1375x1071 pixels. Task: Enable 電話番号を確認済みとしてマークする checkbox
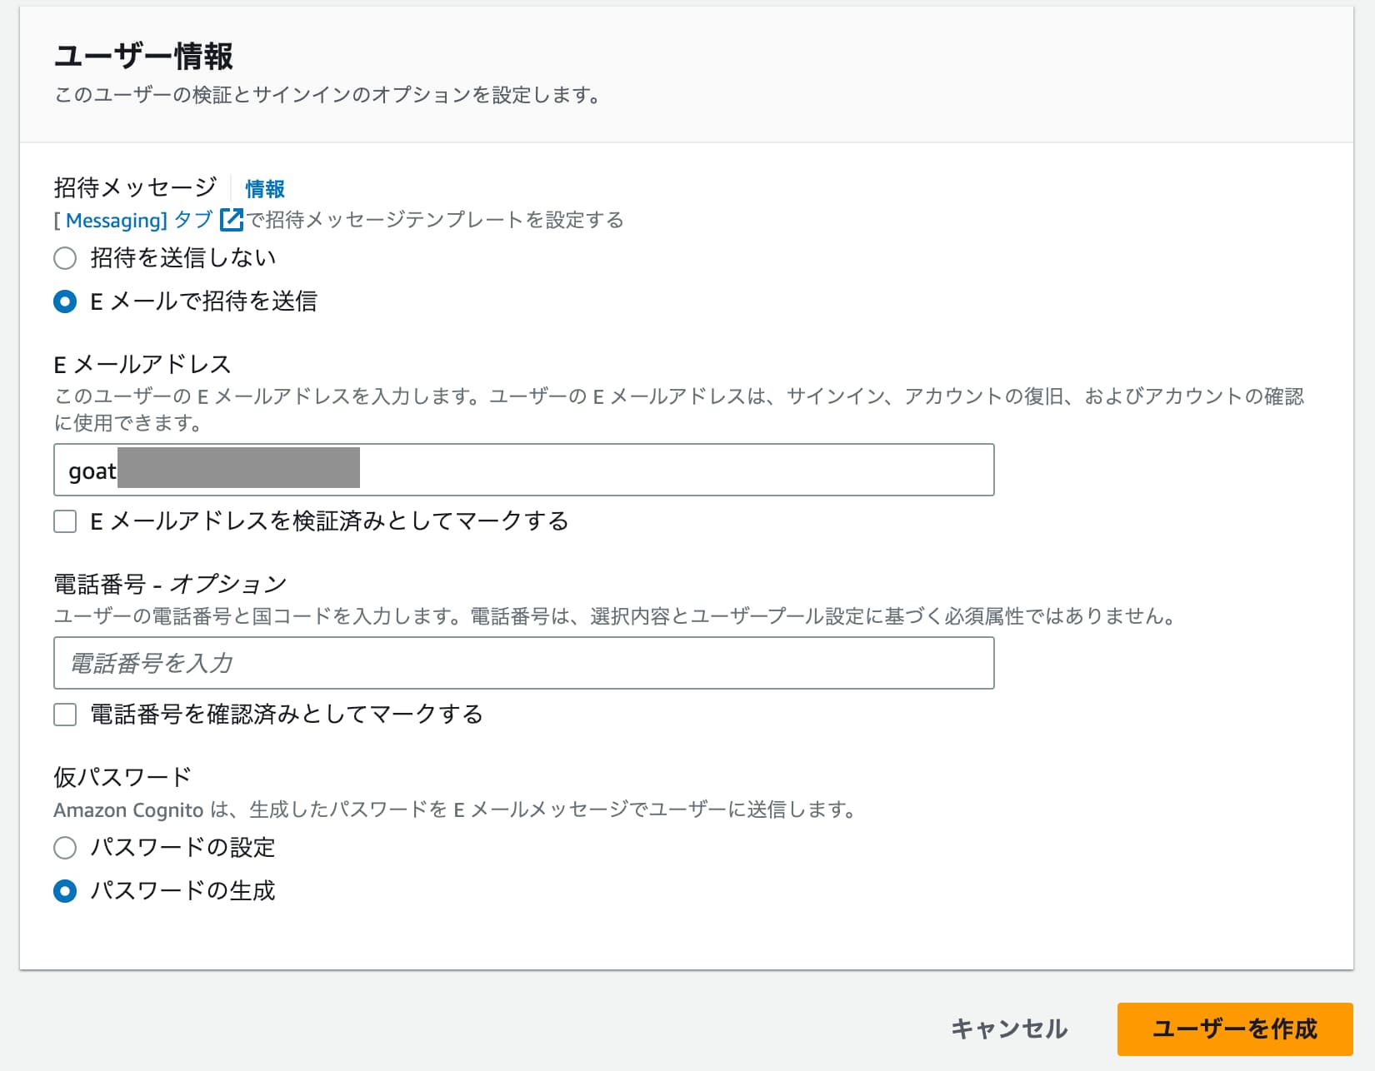65,715
